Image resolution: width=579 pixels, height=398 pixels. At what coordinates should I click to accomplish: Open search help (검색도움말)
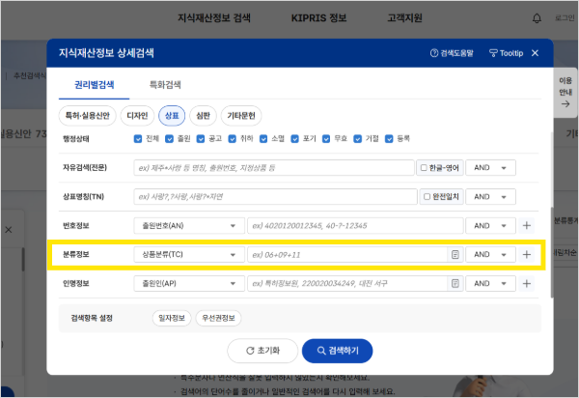pyautogui.click(x=452, y=53)
